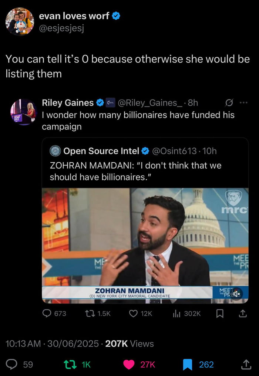The height and width of the screenshot is (376, 259).
Task: Reply to quoted tweet with 673 comments
Action: [47, 314]
